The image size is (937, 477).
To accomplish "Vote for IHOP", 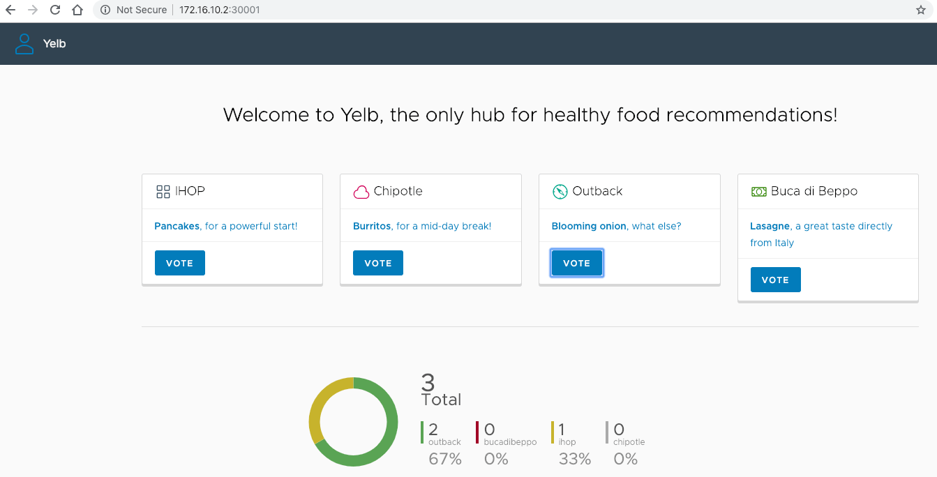I will pos(179,263).
